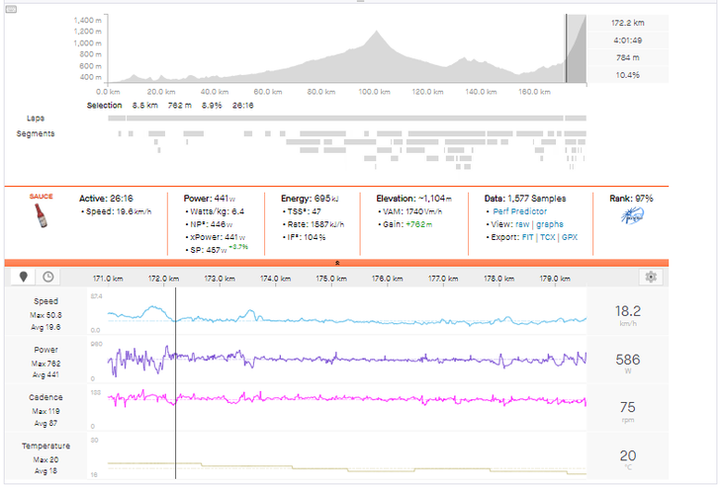Screen dimensions: 722x489
Task: Open chart settings gear icon
Action: point(649,279)
